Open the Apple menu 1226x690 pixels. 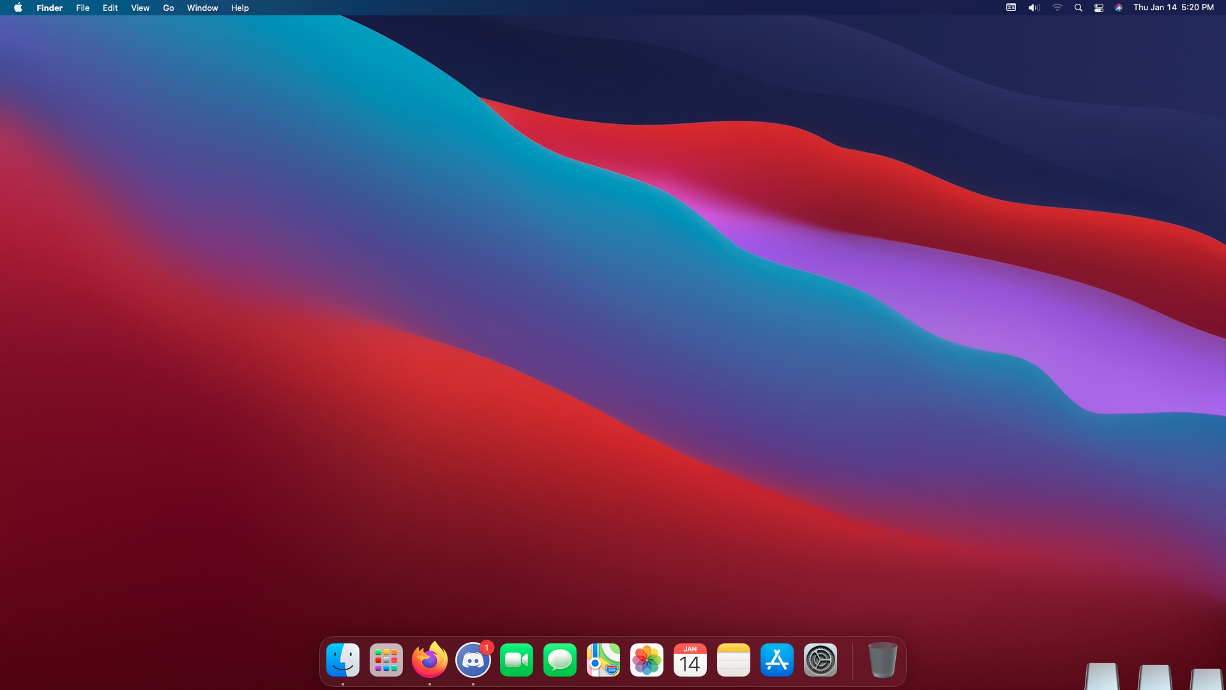(x=18, y=8)
